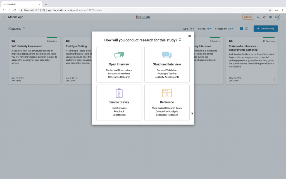Click the Open Interview speech bubbles icon
Image resolution: width=286 pixels, height=179 pixels.
tap(119, 55)
